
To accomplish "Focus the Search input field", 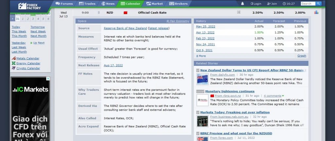I will click(308, 4).
